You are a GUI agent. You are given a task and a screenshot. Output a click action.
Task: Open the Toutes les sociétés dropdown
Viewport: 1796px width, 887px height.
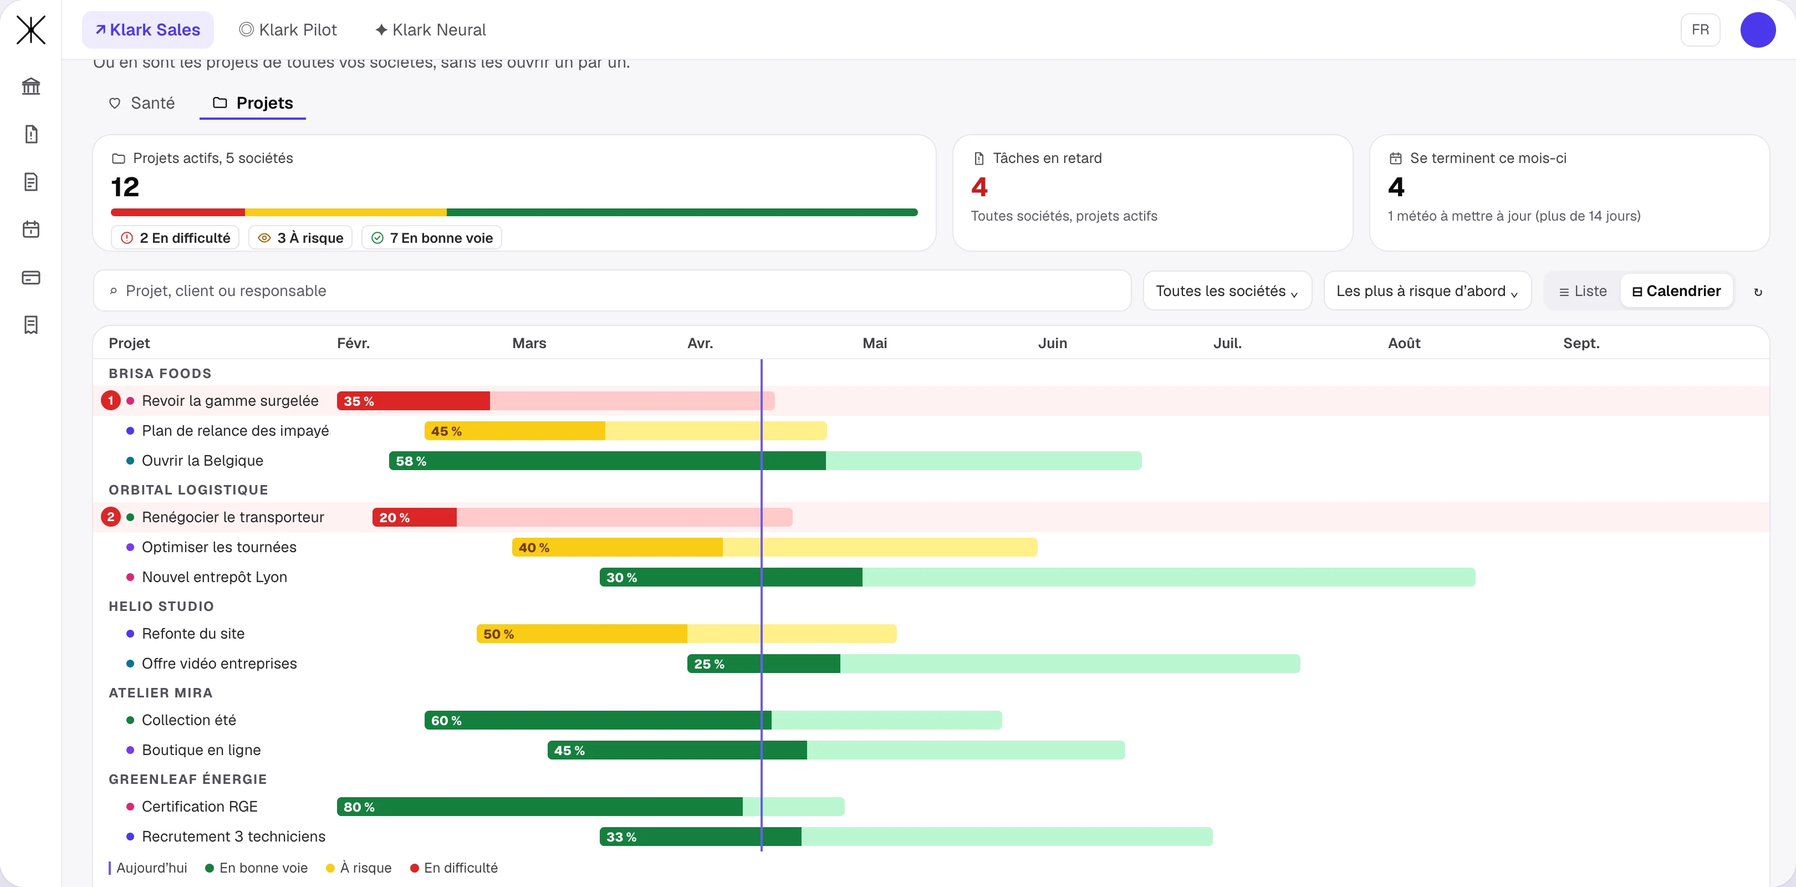point(1227,291)
